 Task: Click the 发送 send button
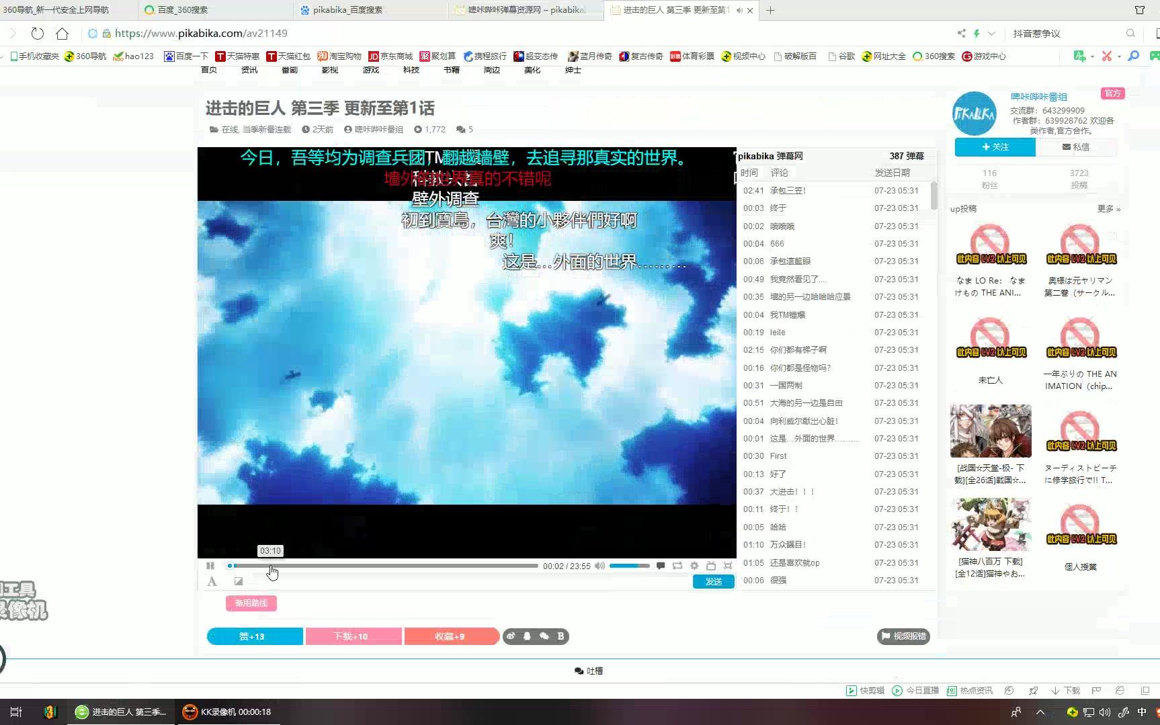point(714,581)
